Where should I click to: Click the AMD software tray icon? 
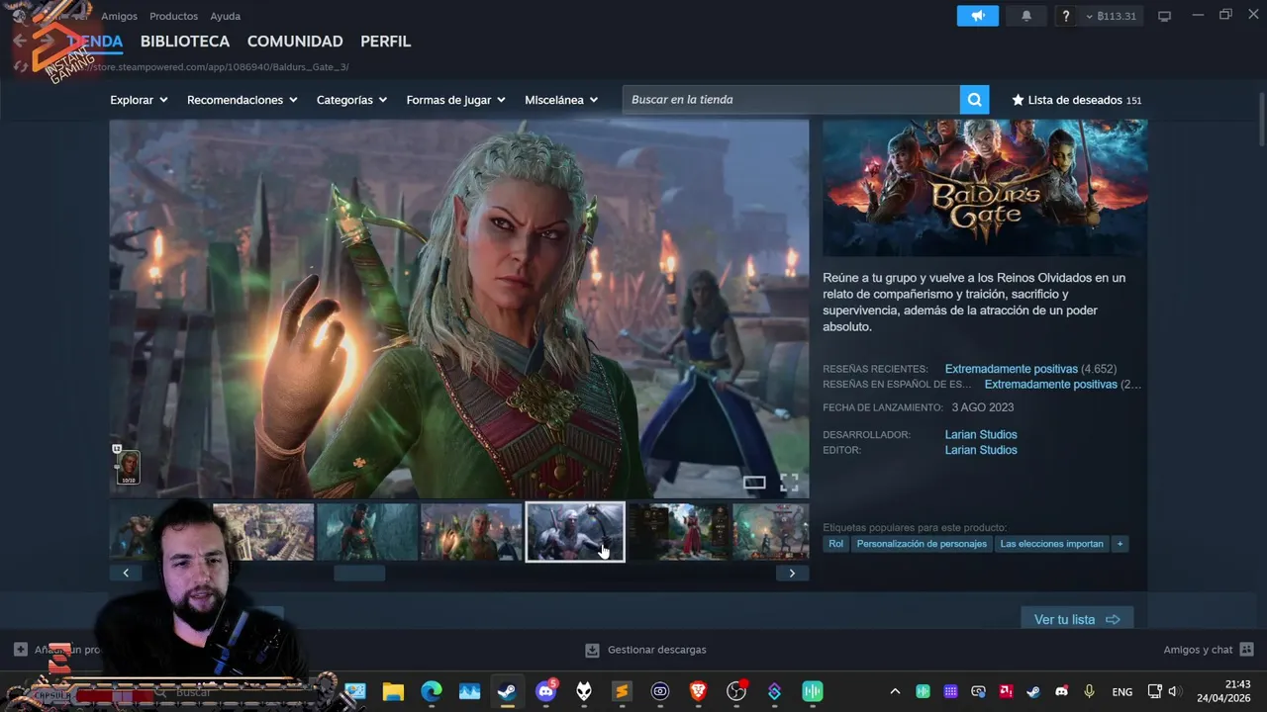(1006, 691)
